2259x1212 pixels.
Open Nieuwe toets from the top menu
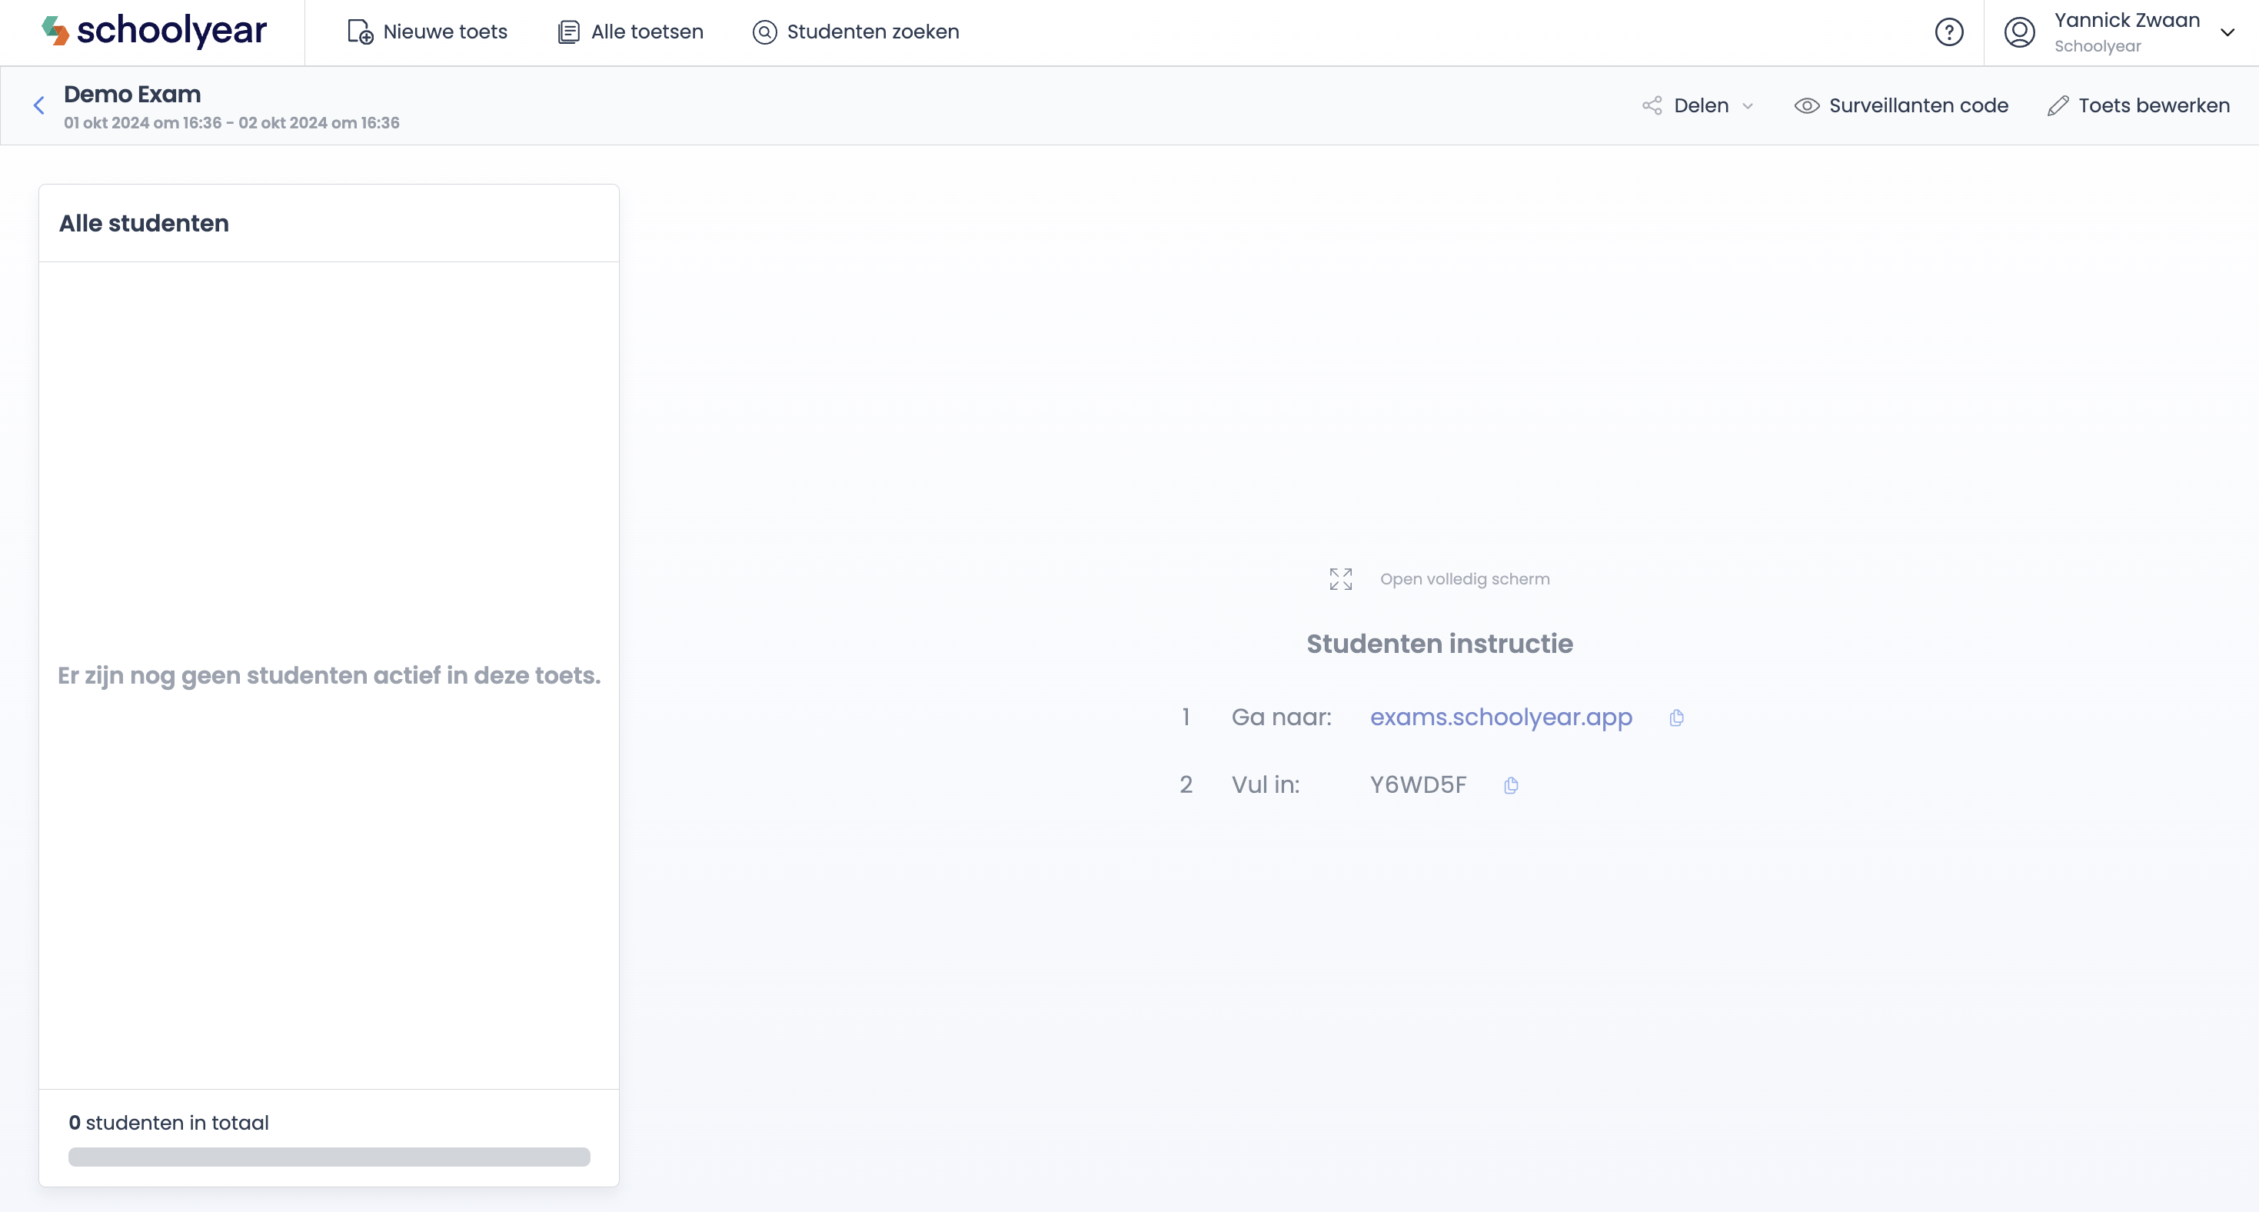428,32
